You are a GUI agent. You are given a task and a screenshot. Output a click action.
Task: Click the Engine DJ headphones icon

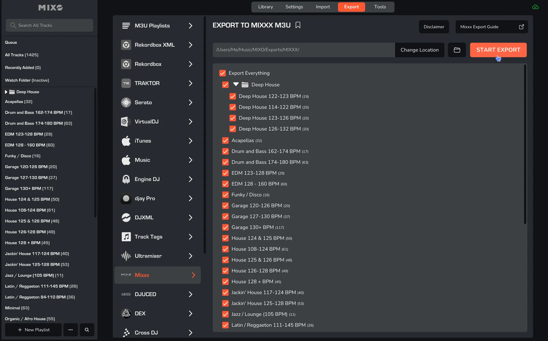point(126,179)
